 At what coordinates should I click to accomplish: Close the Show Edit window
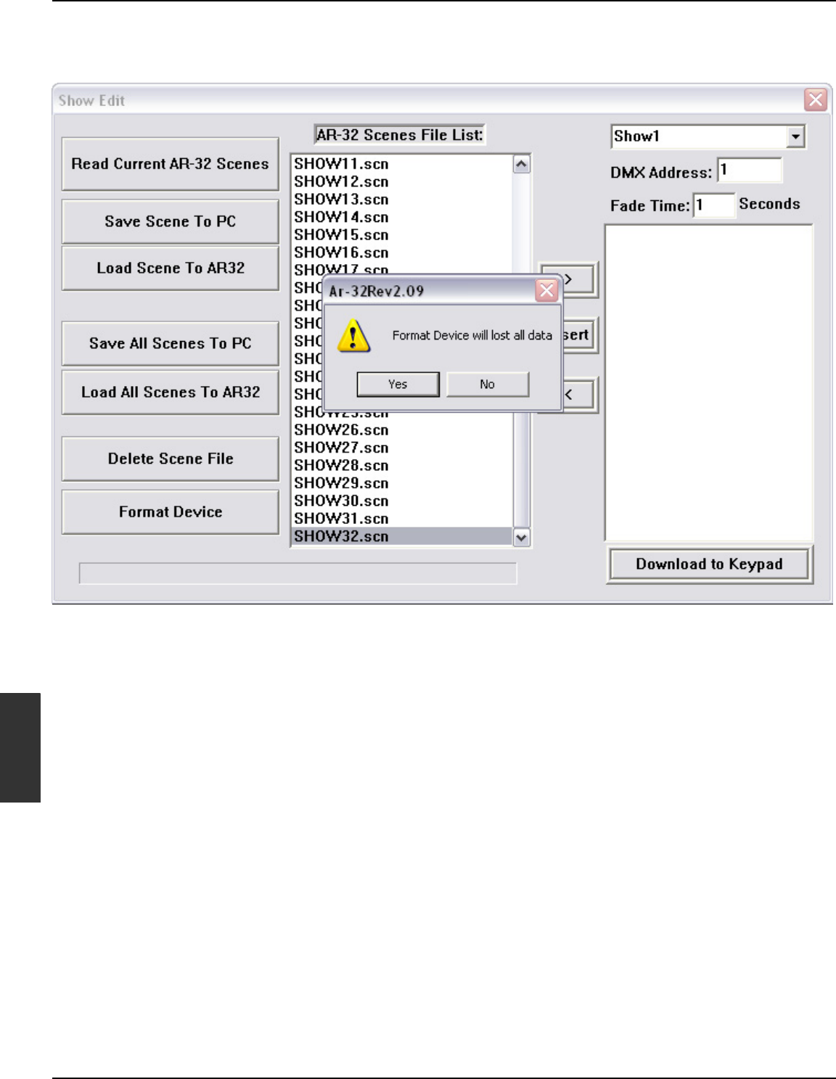pyautogui.click(x=816, y=99)
